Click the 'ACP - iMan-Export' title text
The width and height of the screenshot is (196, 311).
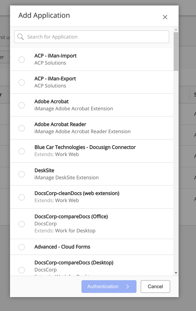point(55,79)
